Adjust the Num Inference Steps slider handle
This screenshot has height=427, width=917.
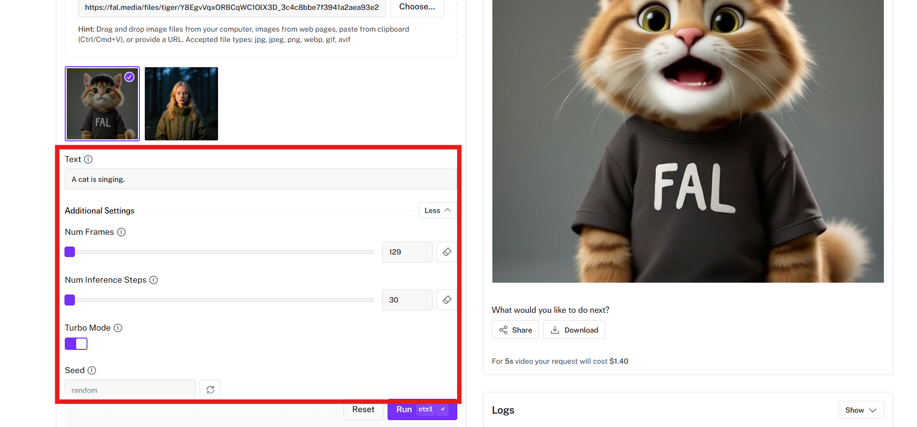pyautogui.click(x=70, y=300)
